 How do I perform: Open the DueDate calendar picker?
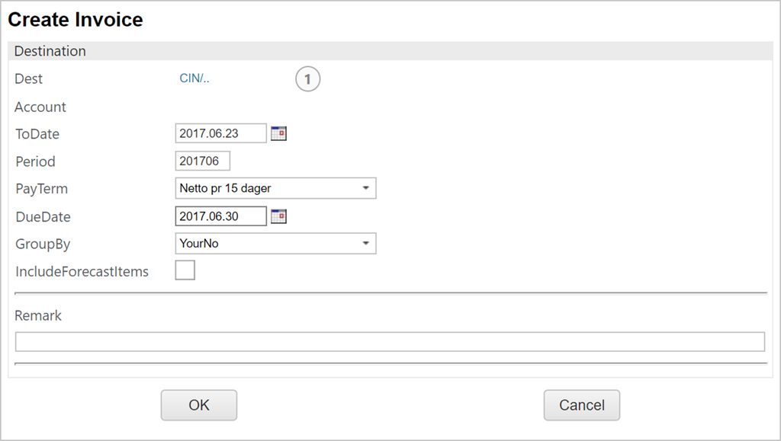coord(278,217)
